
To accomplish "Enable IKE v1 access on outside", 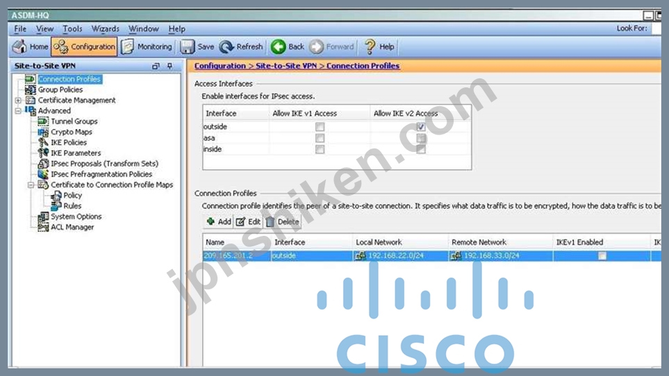I will point(320,127).
